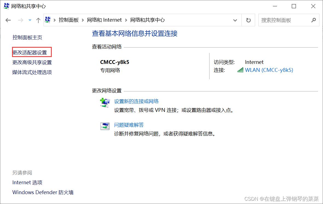Click the WLAN signal strength icon
The height and width of the screenshot is (204, 323).
pos(240,70)
